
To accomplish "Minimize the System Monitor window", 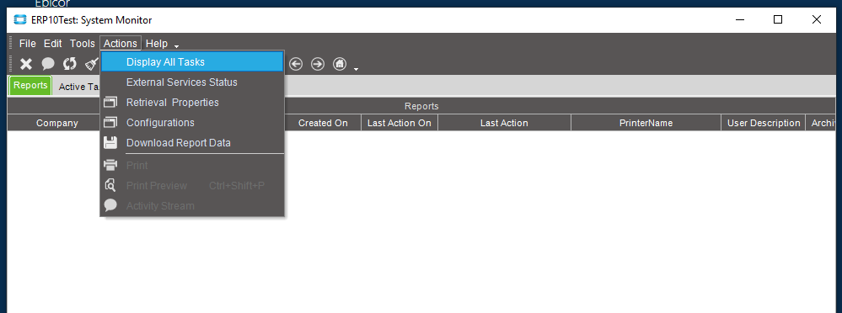I will click(x=740, y=20).
